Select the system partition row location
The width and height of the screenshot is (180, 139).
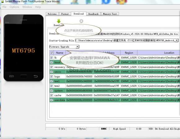159,91
